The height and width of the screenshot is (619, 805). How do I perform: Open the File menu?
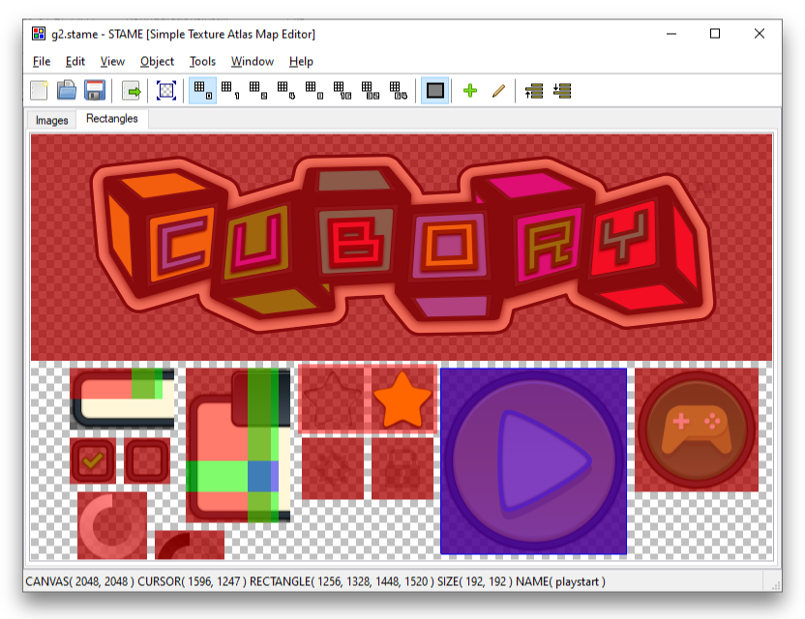click(42, 62)
